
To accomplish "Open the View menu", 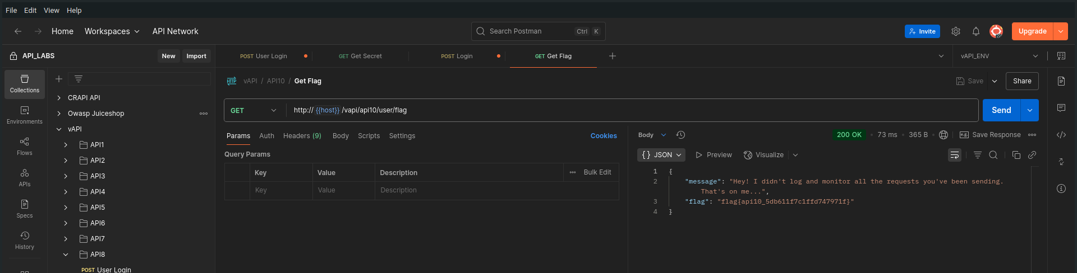I will point(52,10).
